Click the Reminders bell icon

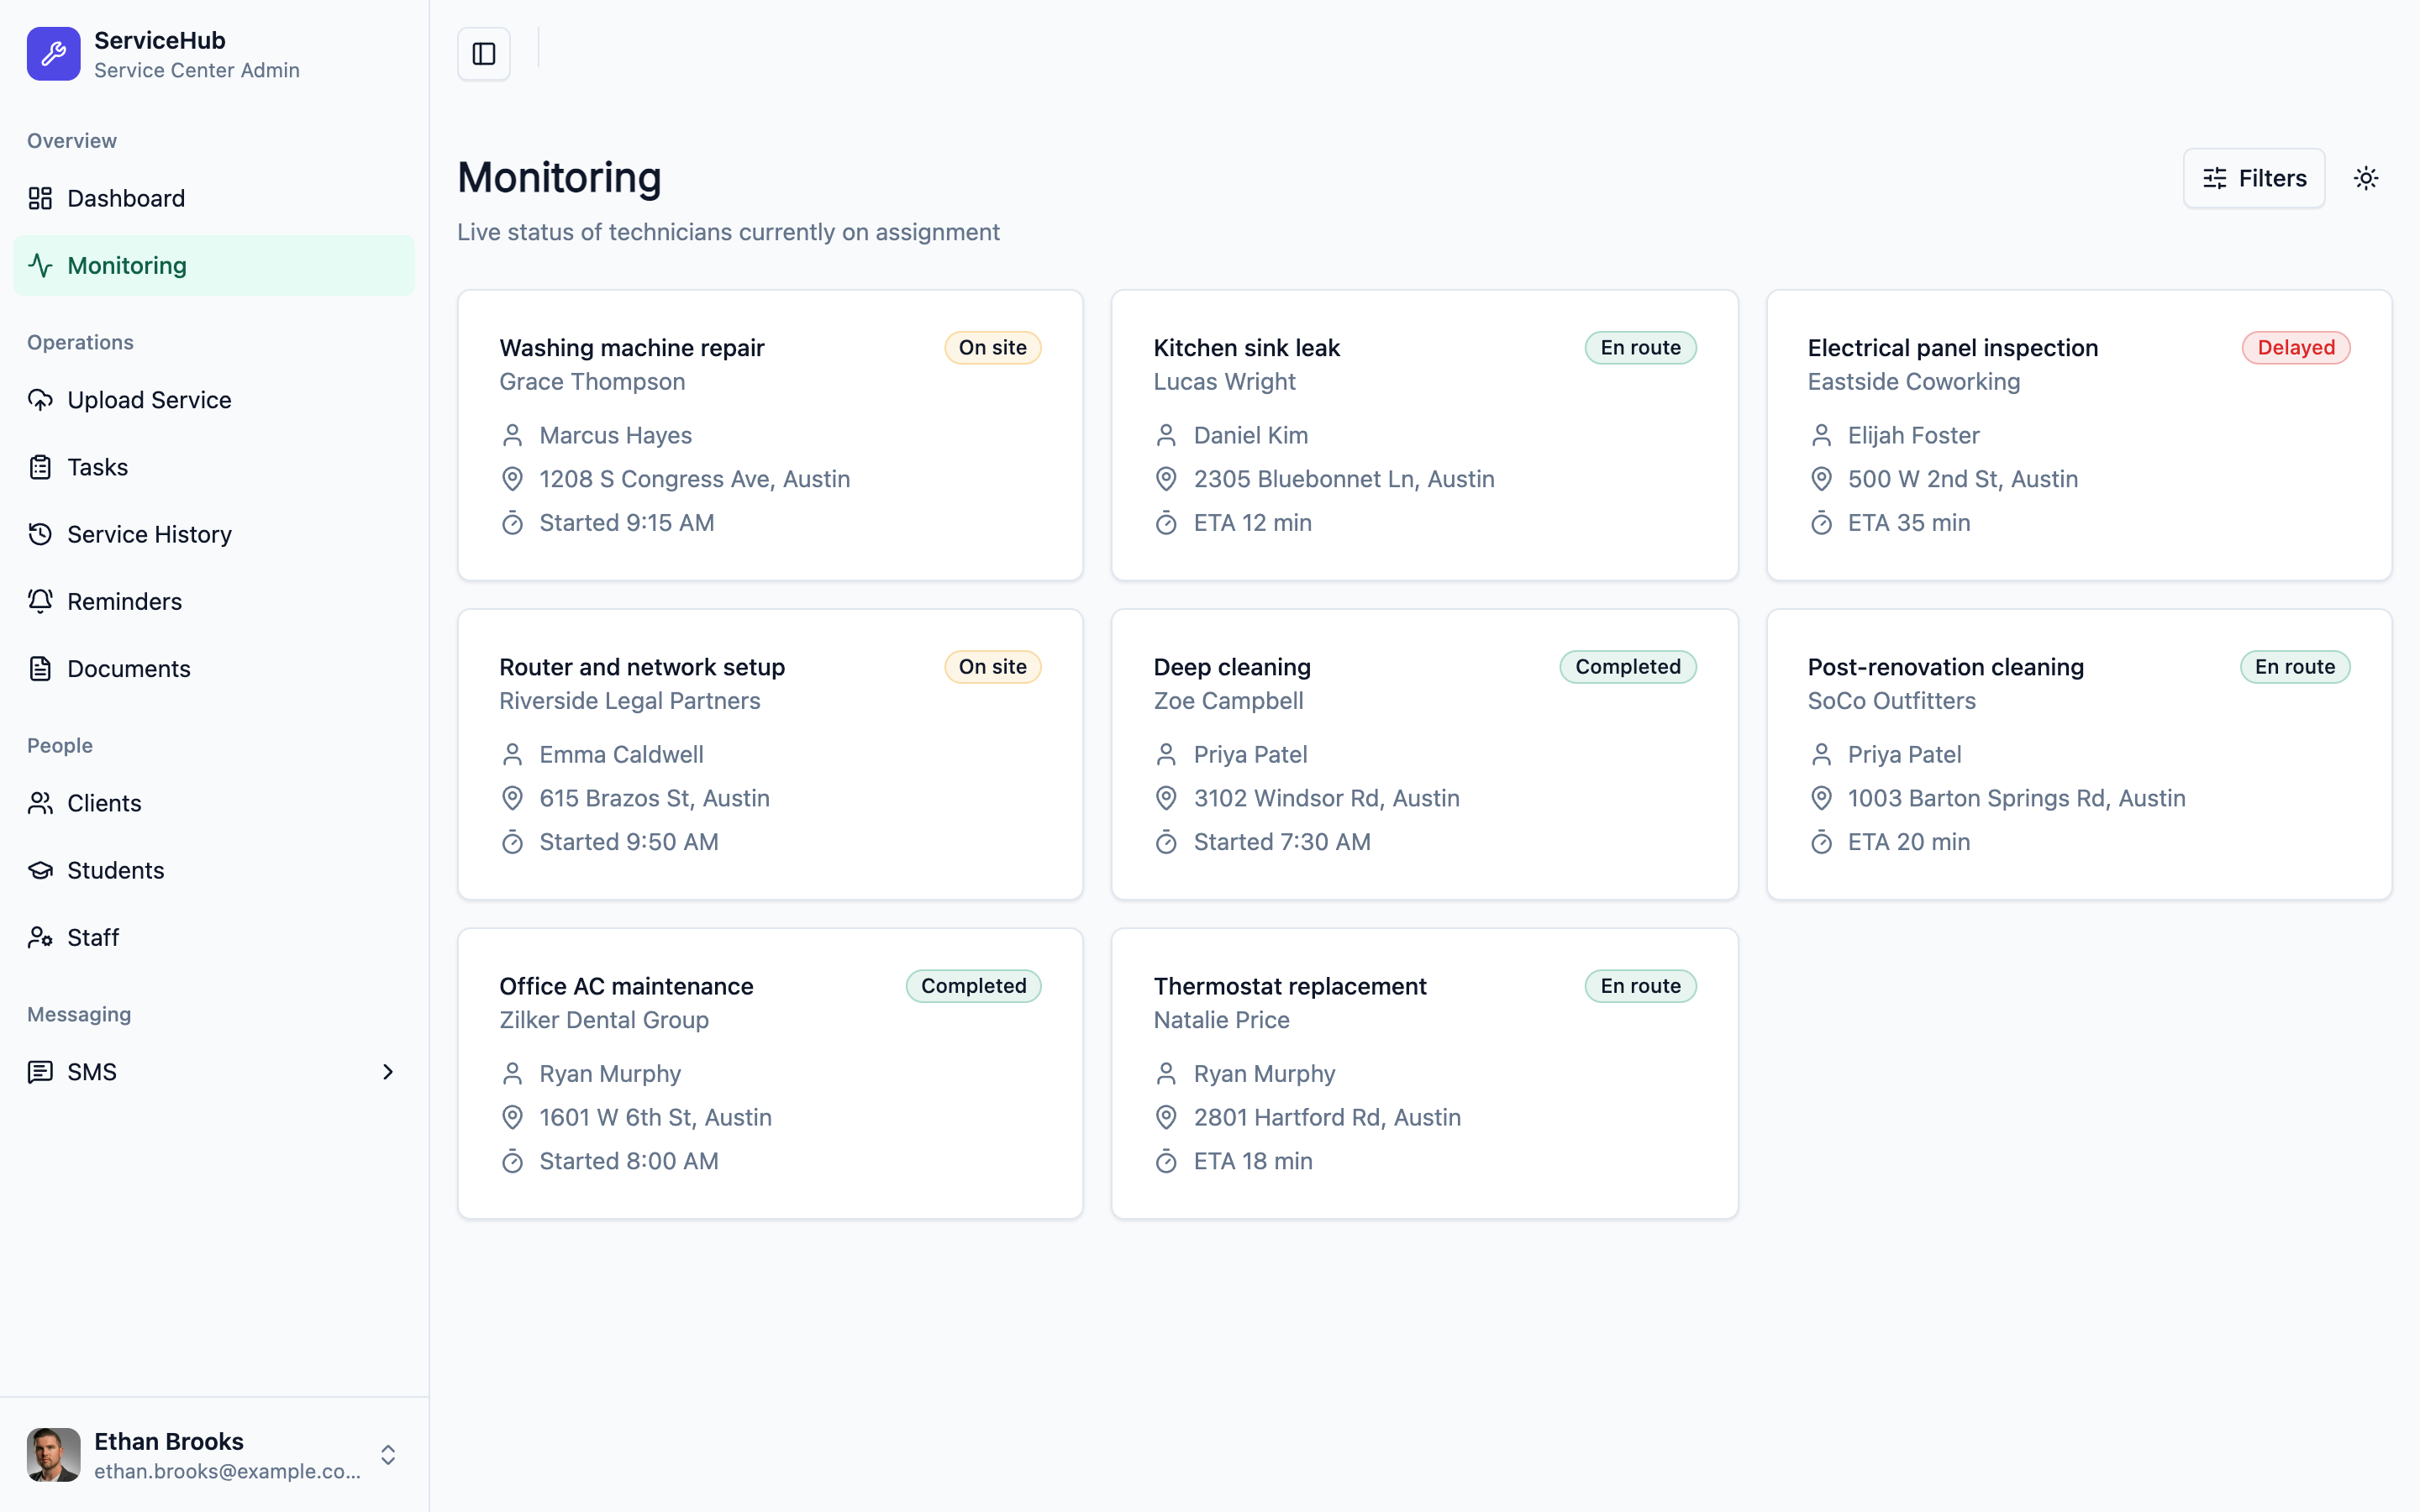[40, 601]
